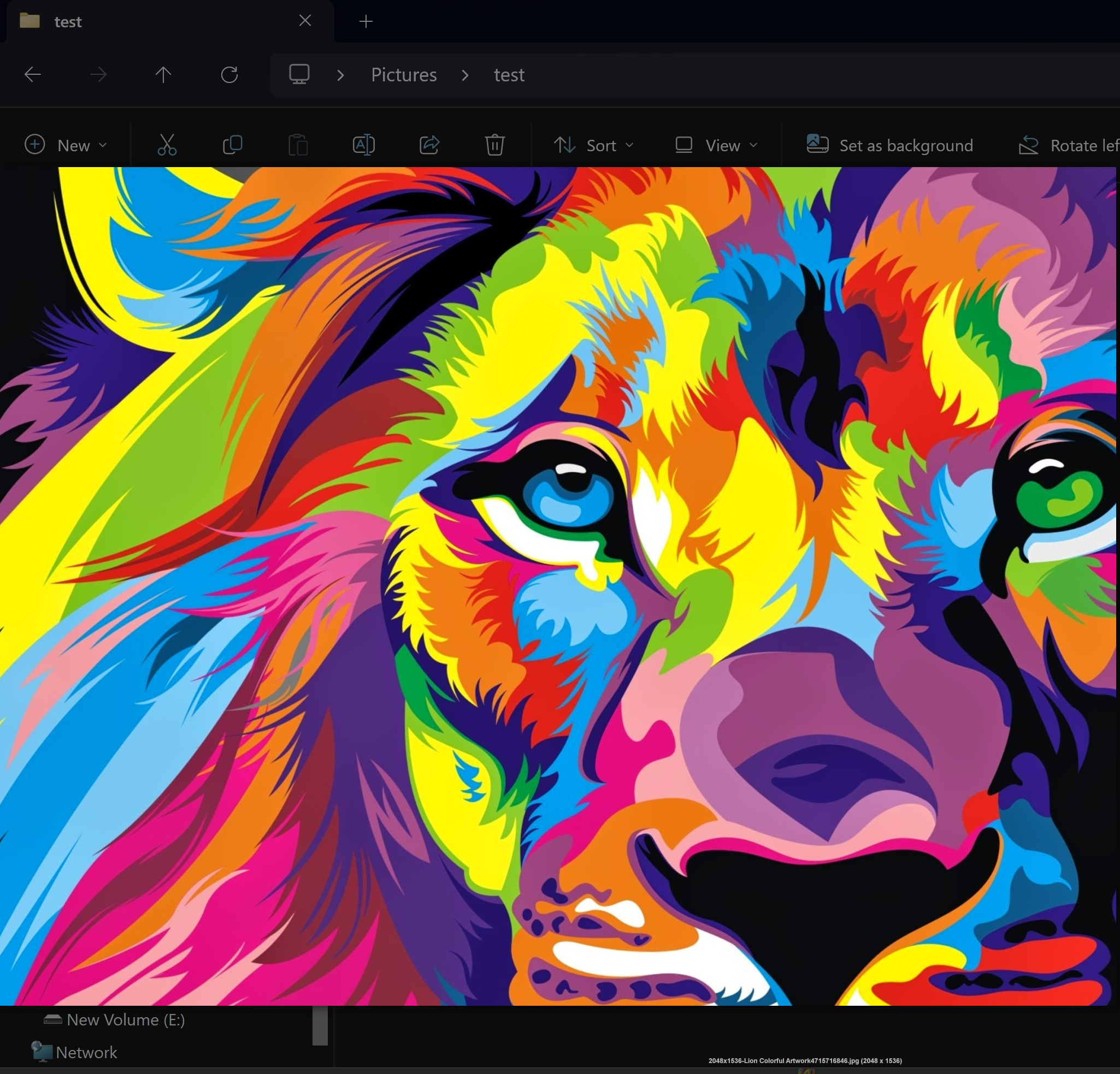
Task: Add a new tab with plus
Action: [x=366, y=21]
